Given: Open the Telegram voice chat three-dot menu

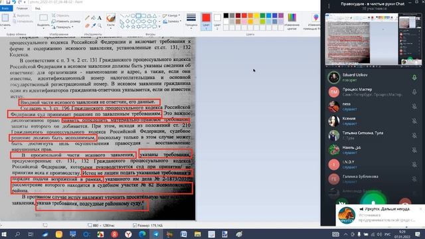Looking at the screenshot, I should [329, 6].
